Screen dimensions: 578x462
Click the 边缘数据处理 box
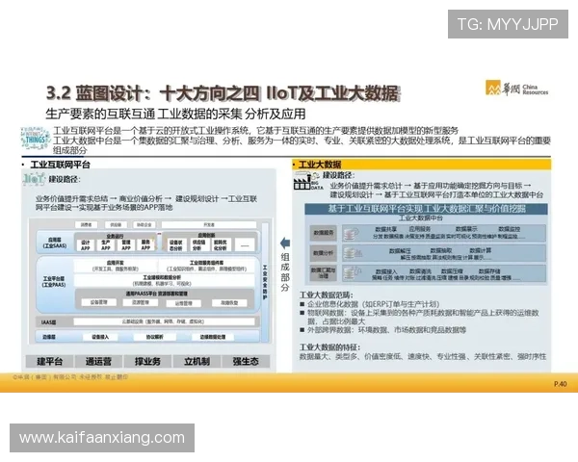click(x=213, y=337)
